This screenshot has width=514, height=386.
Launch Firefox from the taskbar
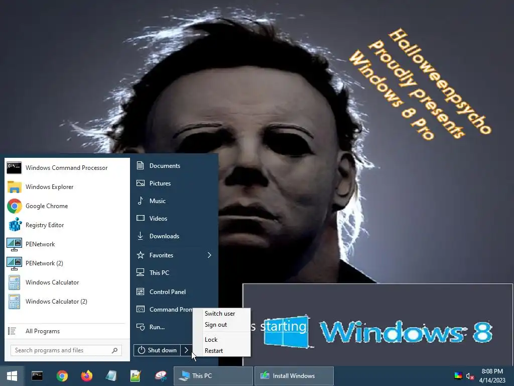(x=86, y=376)
